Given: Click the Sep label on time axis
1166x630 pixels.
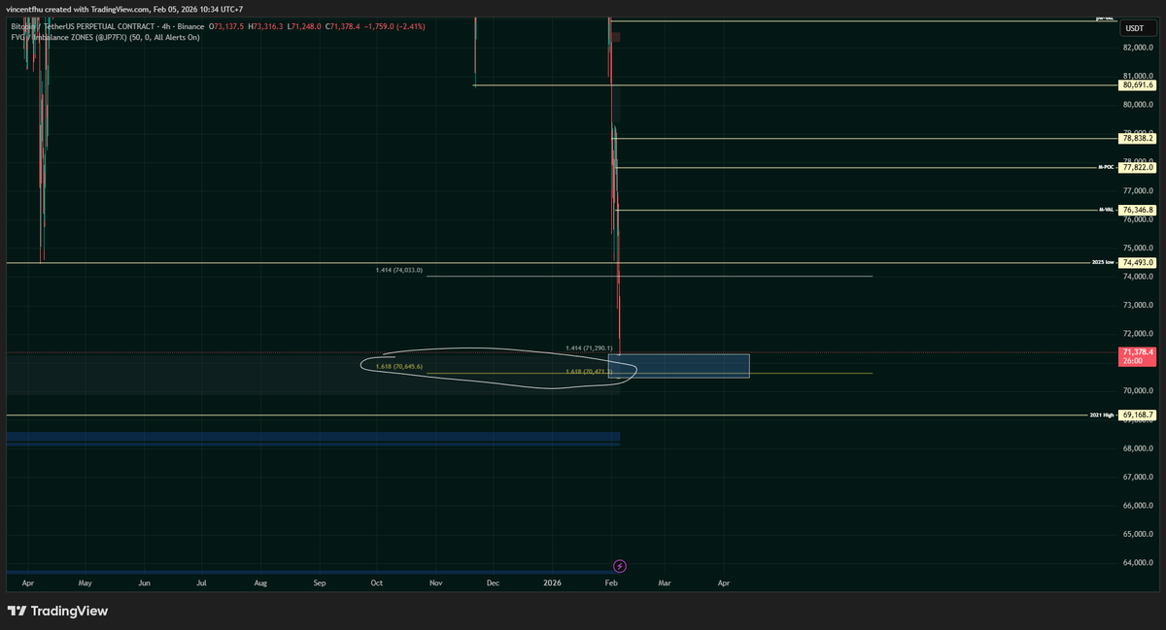Looking at the screenshot, I should pos(320,583).
